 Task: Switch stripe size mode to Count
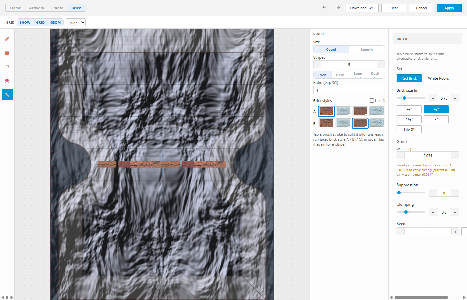[331, 49]
